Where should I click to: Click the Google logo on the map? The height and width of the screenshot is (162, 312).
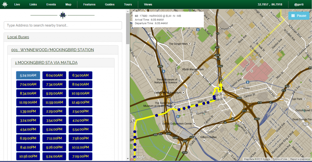click(138, 157)
